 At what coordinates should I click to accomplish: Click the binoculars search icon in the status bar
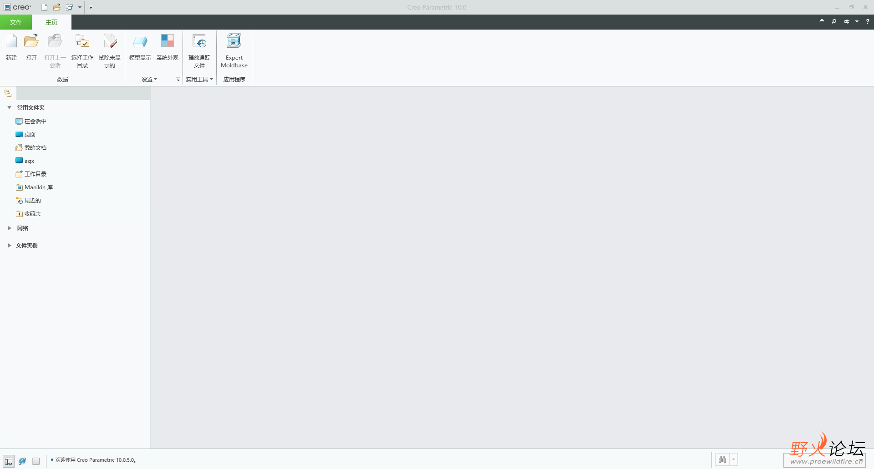(x=722, y=459)
